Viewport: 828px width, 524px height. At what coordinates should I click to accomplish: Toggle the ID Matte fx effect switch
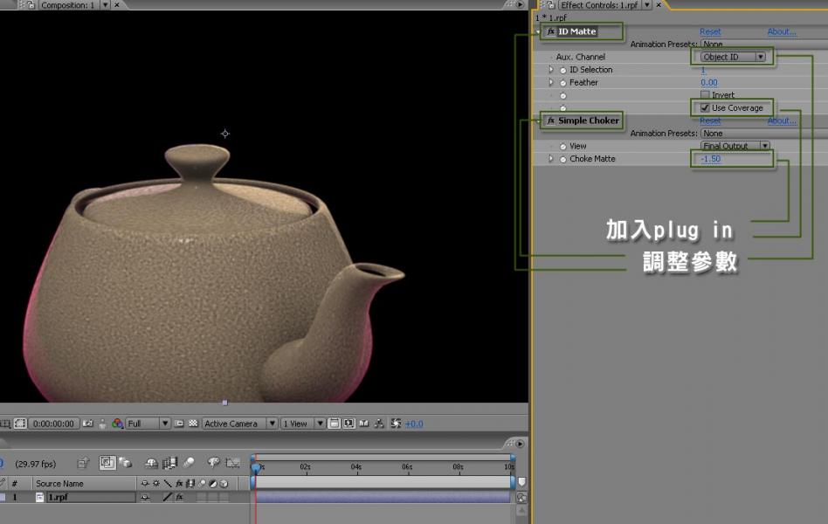pyautogui.click(x=551, y=32)
